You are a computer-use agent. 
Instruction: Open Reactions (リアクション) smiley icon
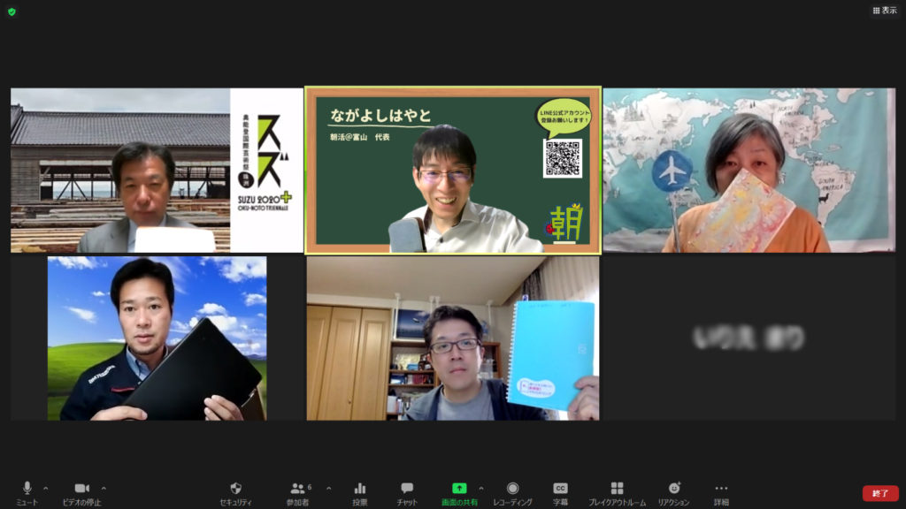click(x=673, y=489)
